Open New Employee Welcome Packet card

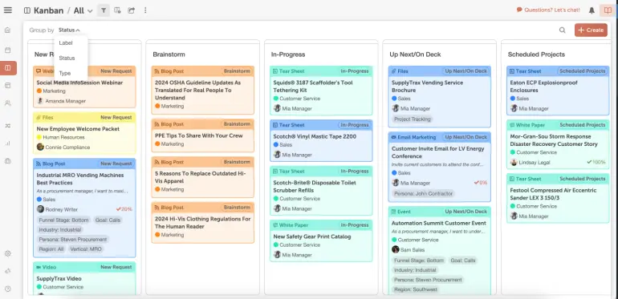[84, 133]
